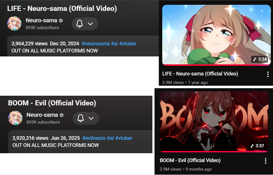Click the BOOM - Evil (Official Video) title below the thumbnail
Screen dimensions: 273x175
(190, 160)
